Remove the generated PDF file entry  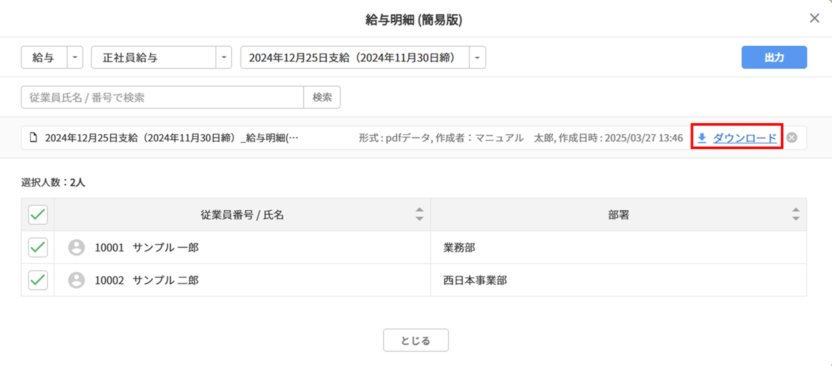click(792, 138)
